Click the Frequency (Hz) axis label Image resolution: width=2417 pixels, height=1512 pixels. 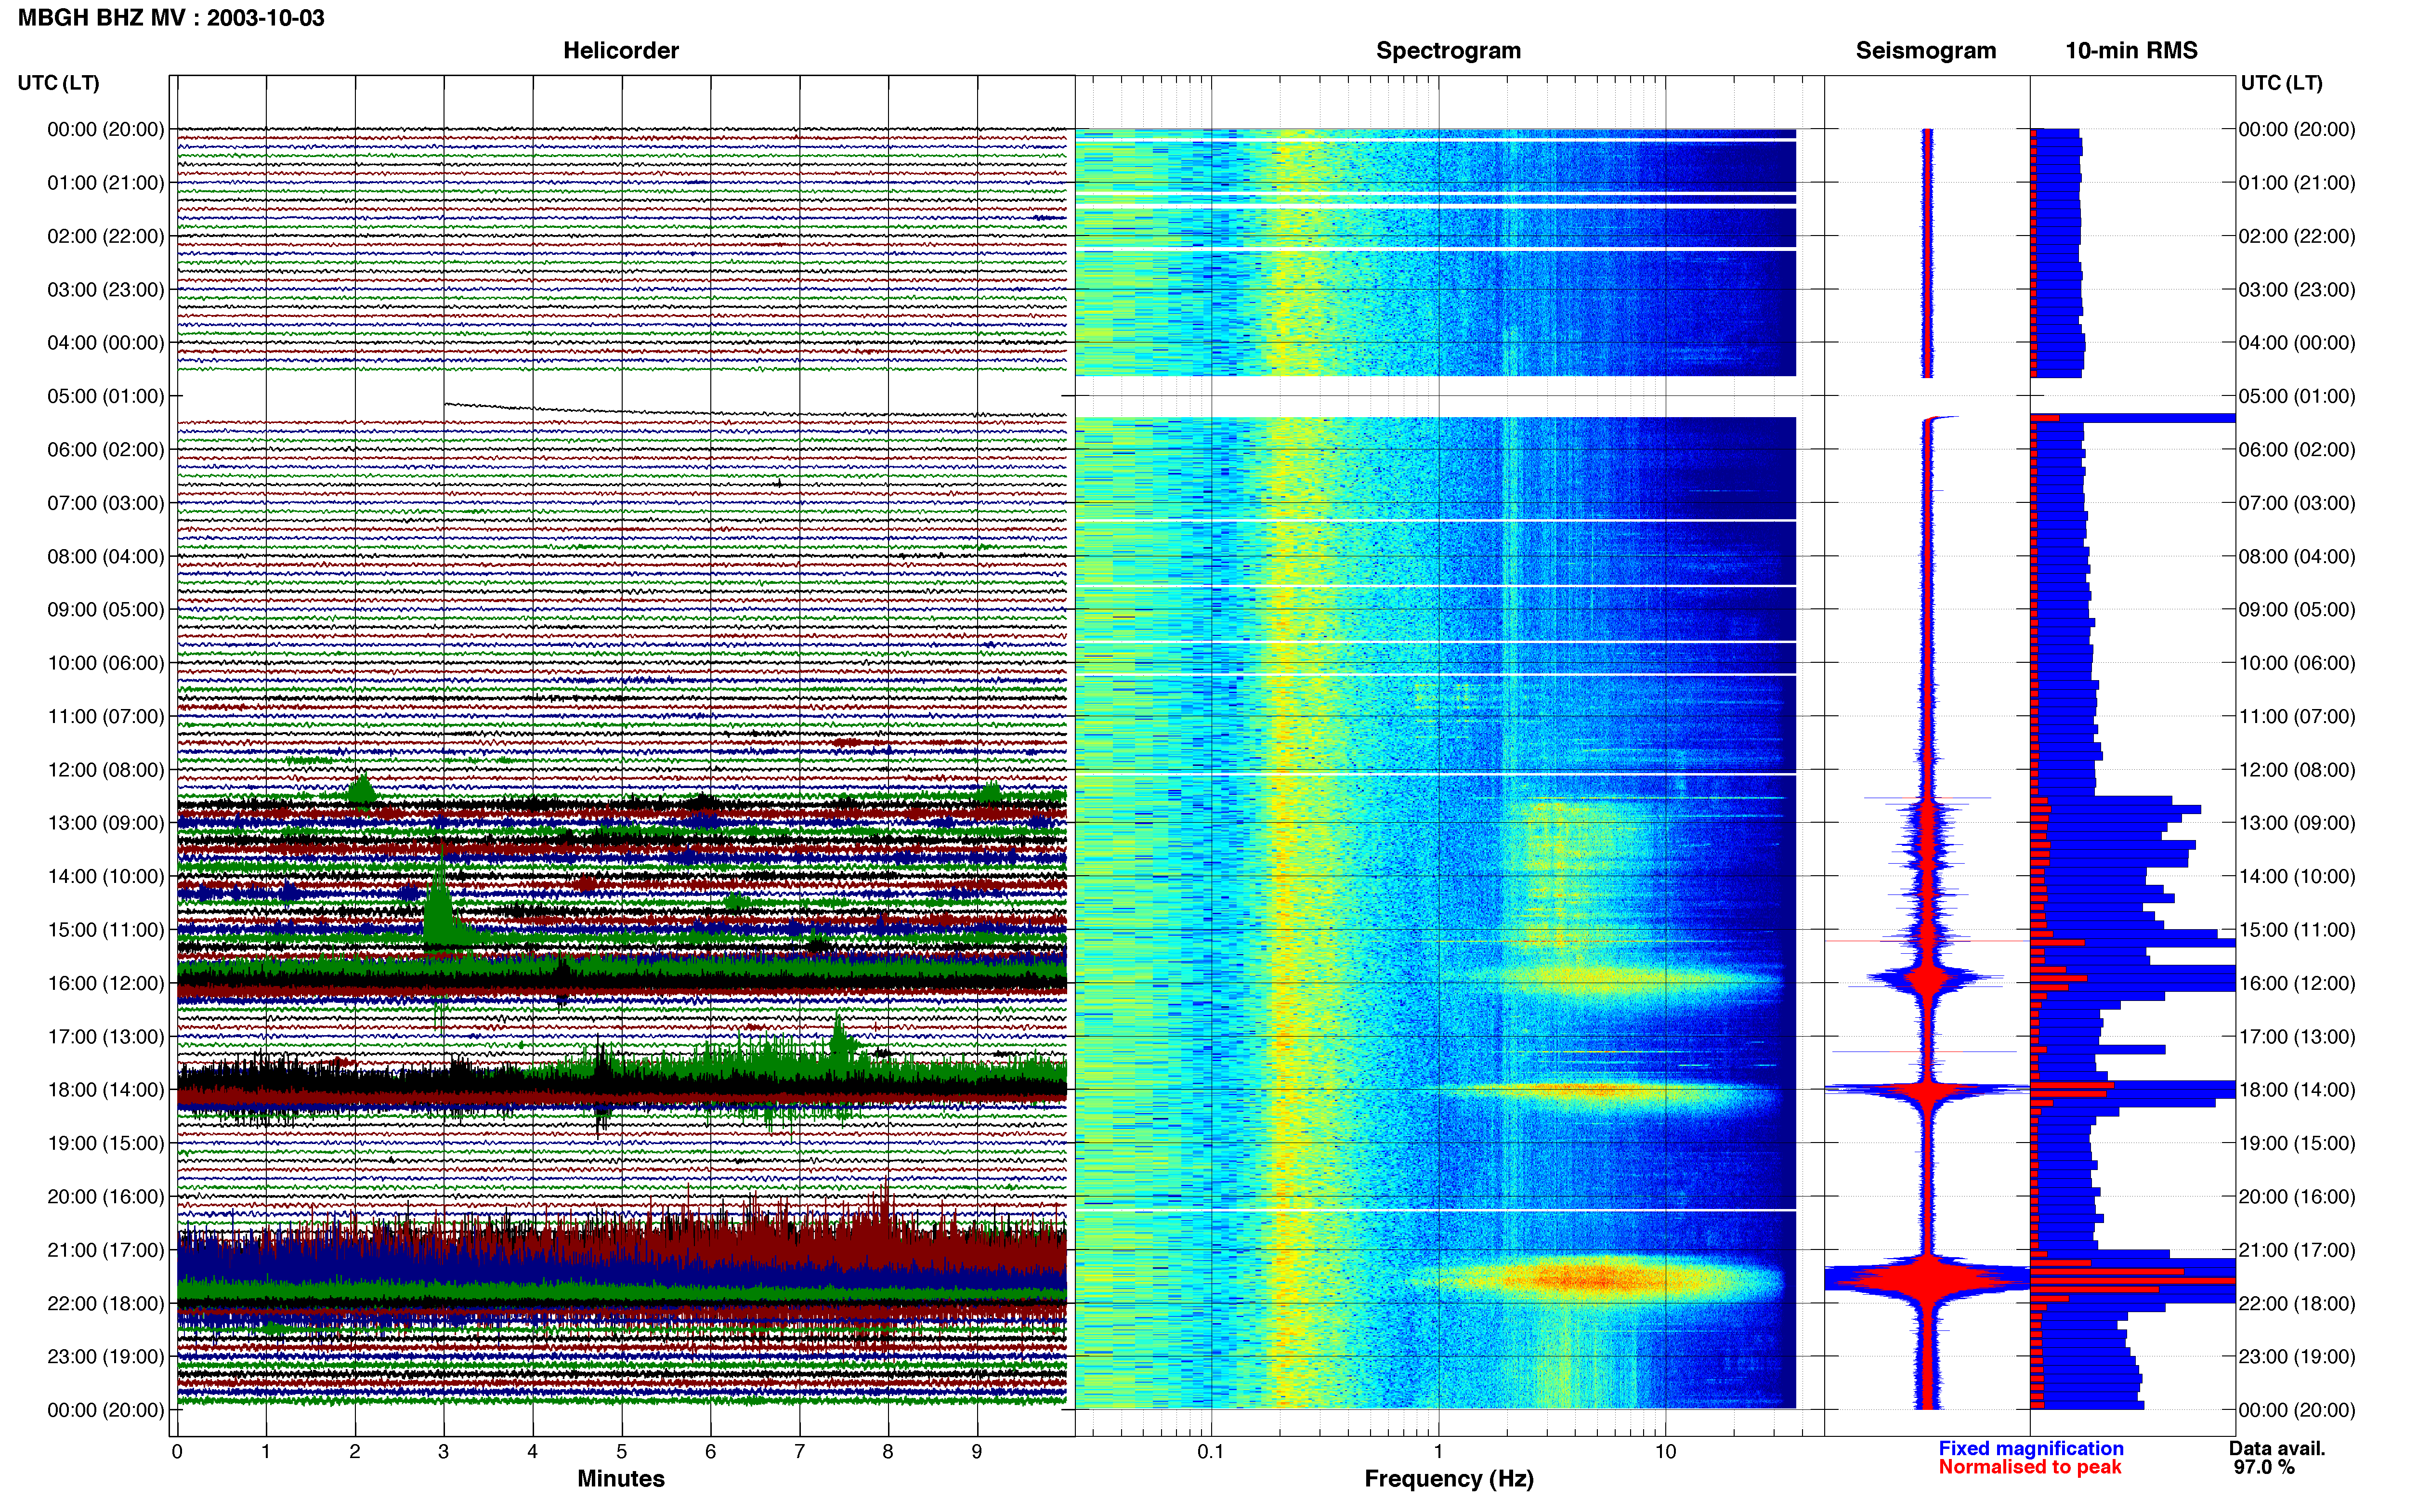point(1449,1478)
